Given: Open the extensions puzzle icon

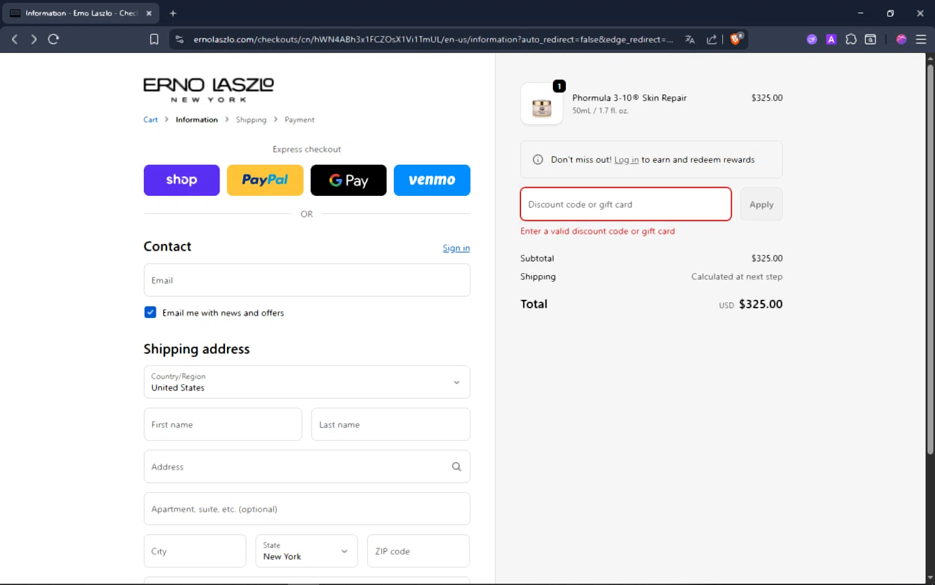Looking at the screenshot, I should [x=851, y=39].
